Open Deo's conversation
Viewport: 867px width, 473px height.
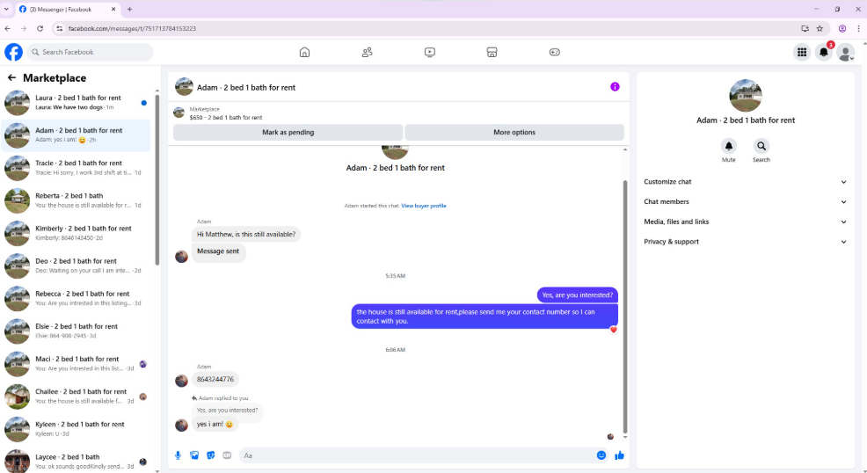[76, 266]
